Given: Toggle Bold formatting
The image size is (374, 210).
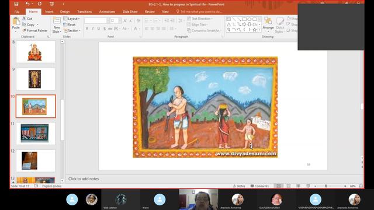Looking at the screenshot, I should (87, 29).
